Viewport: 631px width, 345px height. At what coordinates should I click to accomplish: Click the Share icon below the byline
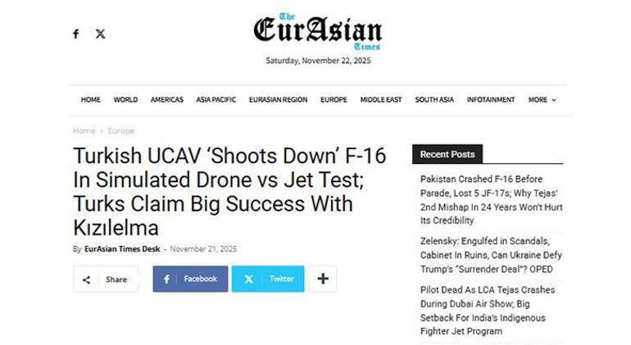click(87, 279)
